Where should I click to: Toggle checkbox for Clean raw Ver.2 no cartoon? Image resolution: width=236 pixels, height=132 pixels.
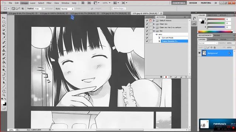(147, 27)
